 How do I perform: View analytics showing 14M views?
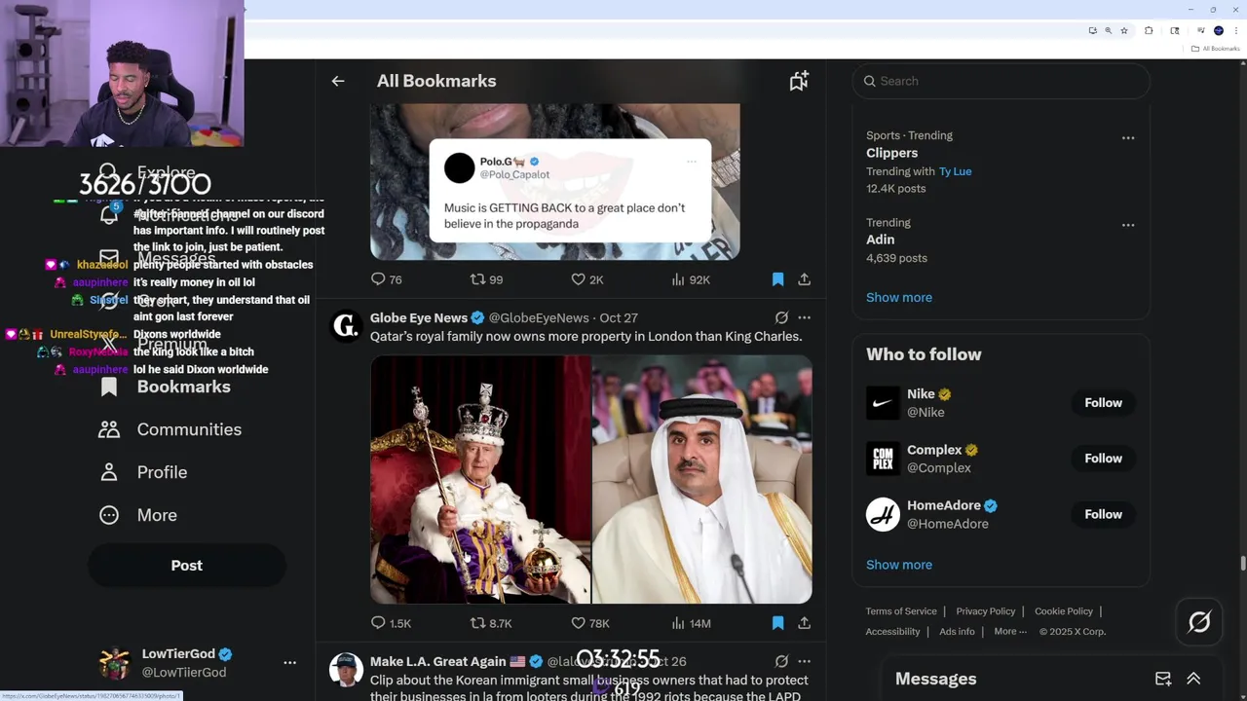[x=691, y=623]
